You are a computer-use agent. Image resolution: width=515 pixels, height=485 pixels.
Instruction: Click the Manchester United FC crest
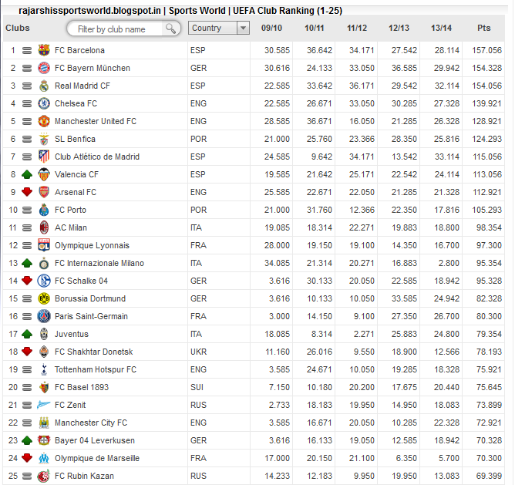tap(44, 121)
